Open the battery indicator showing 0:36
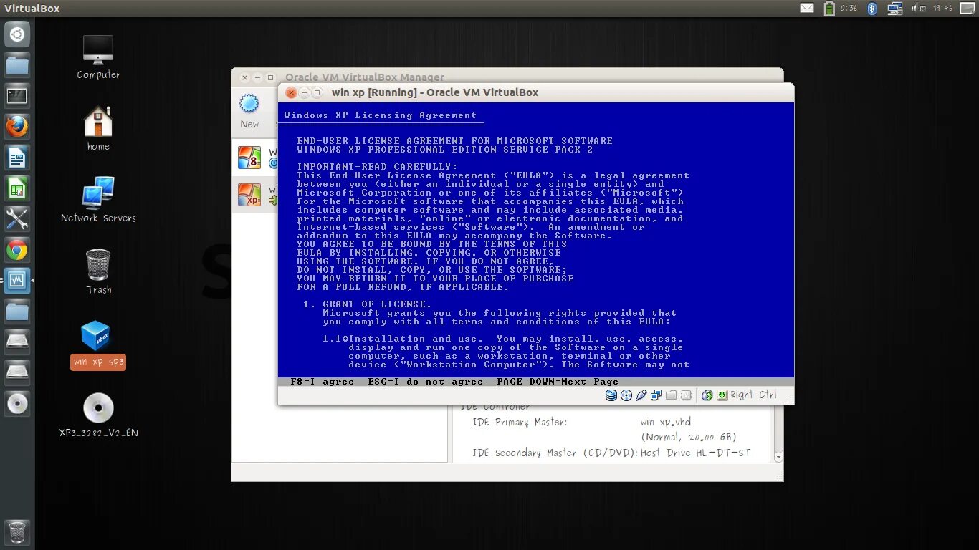Screen dimensions: 979x550 coord(841,8)
